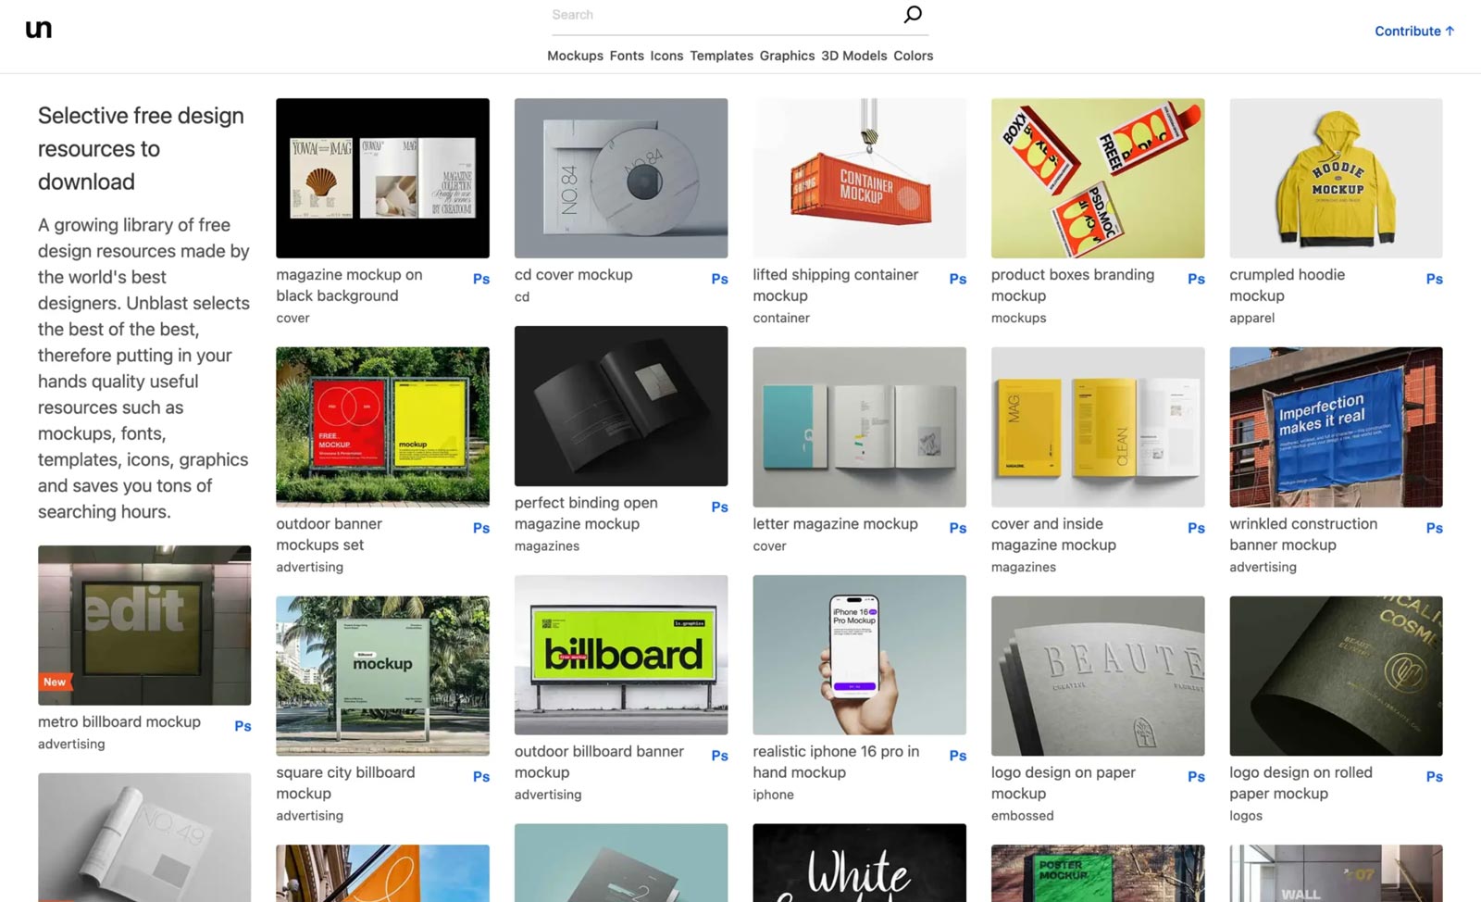Viewport: 1481px width, 902px height.
Task: Open the Fonts menu category
Action: 627,56
